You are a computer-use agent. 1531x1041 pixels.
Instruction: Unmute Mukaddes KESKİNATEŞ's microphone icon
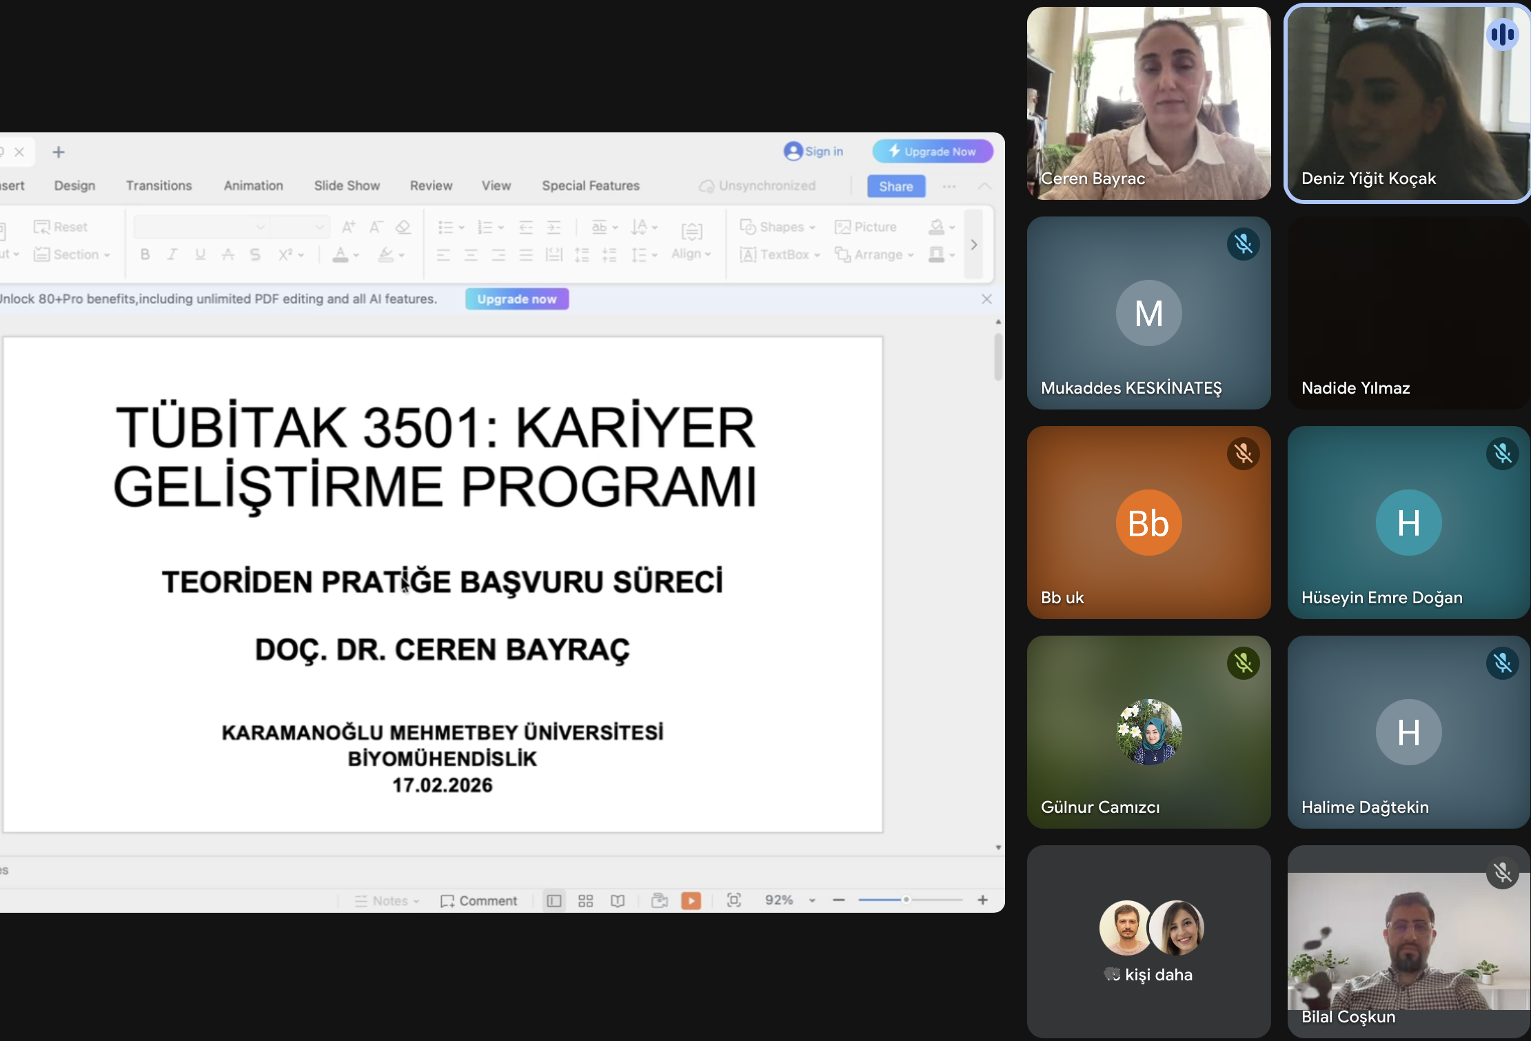pyautogui.click(x=1244, y=244)
